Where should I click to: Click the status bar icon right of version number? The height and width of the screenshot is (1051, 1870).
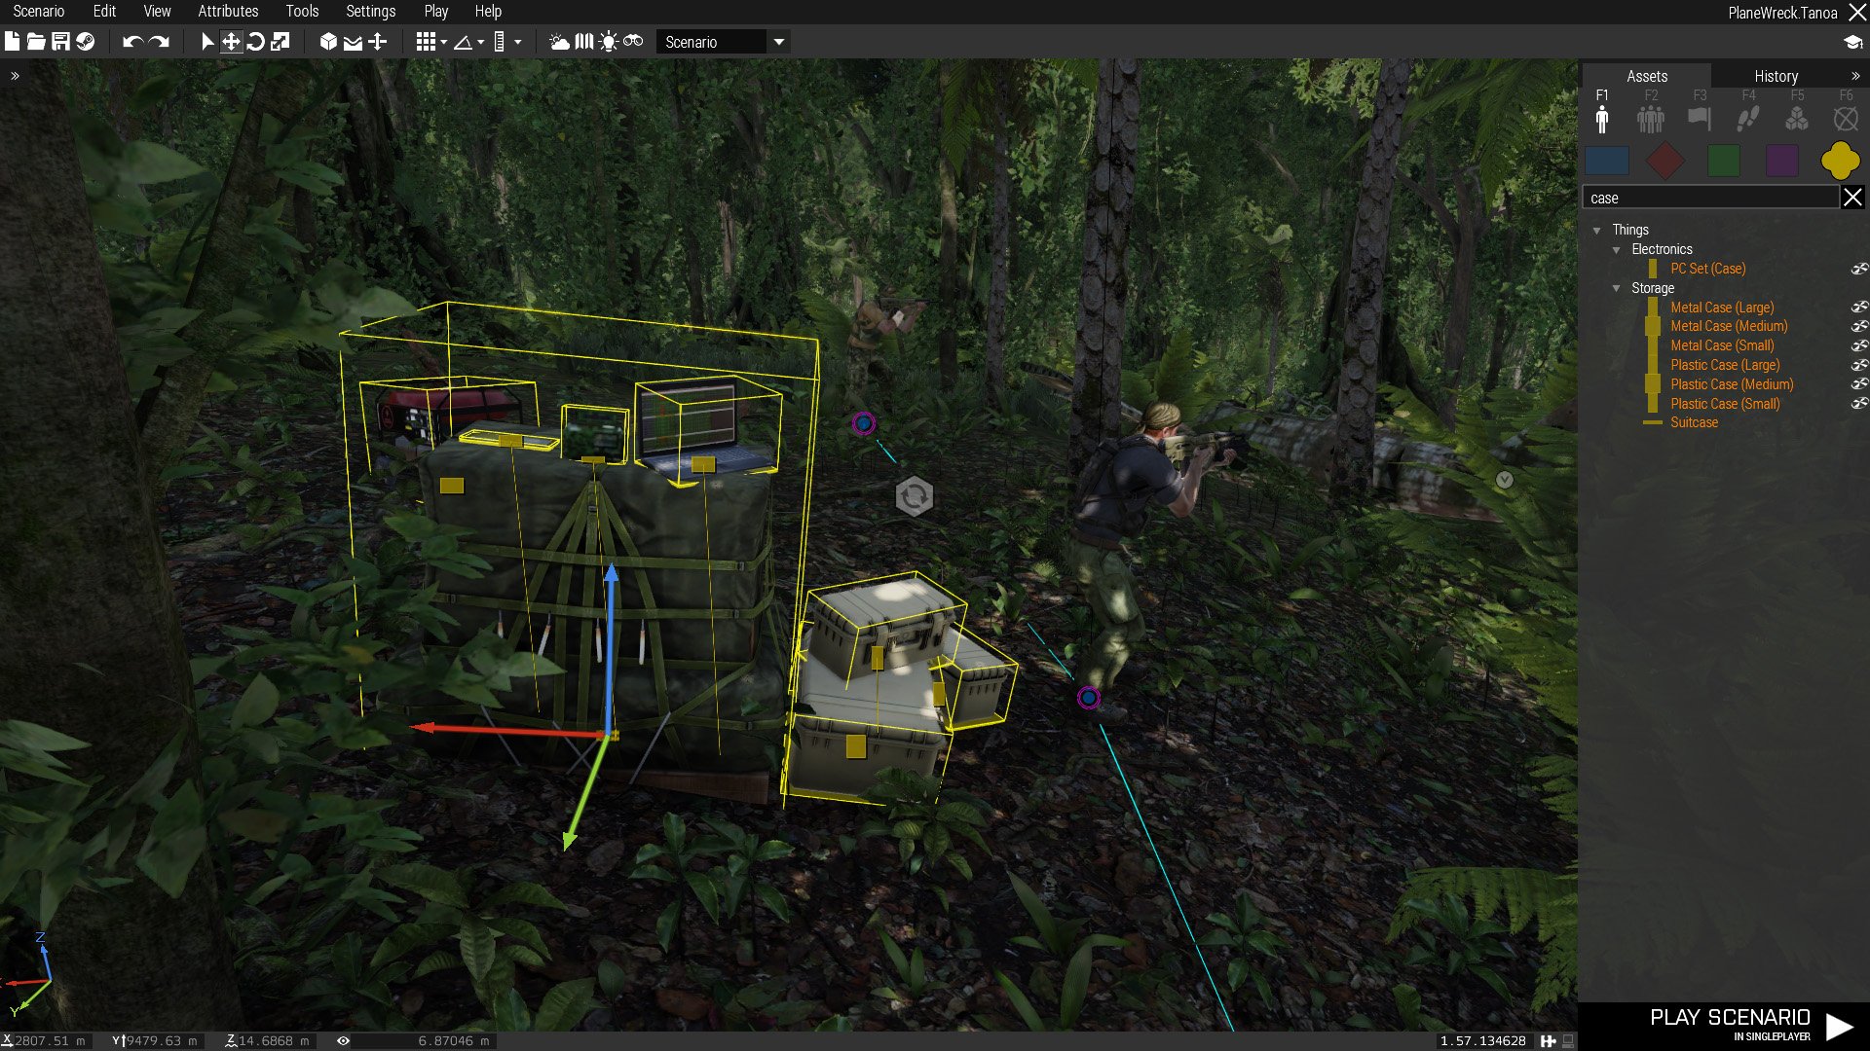[1548, 1040]
